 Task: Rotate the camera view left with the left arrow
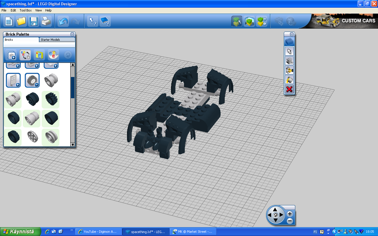269,215
